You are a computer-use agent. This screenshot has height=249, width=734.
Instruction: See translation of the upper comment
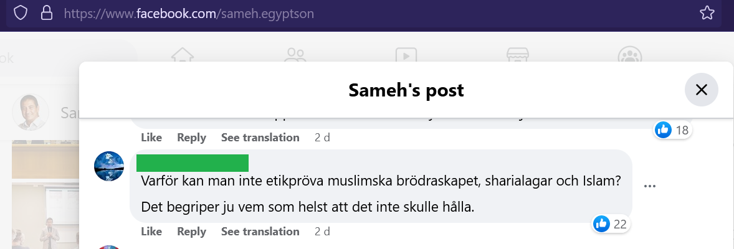click(260, 138)
